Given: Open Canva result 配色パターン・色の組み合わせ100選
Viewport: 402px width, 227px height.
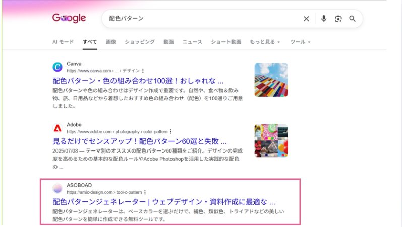Looking at the screenshot, I should coord(138,81).
